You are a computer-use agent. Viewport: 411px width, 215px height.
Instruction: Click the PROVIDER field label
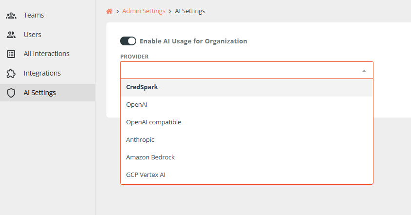134,57
